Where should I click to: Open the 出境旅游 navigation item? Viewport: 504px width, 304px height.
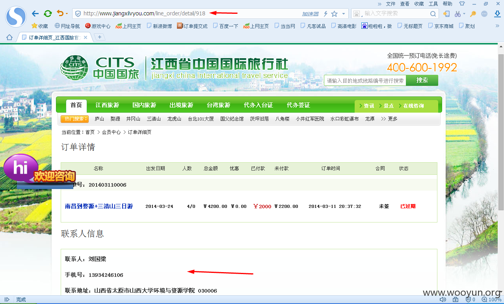point(181,105)
